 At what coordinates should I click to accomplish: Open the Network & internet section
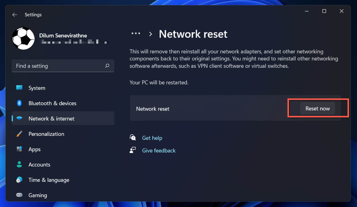pos(51,119)
